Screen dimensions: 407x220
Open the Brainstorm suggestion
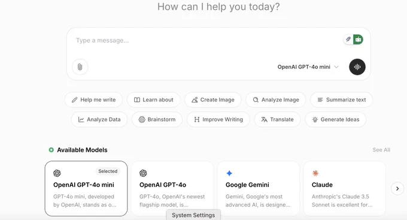(x=157, y=119)
